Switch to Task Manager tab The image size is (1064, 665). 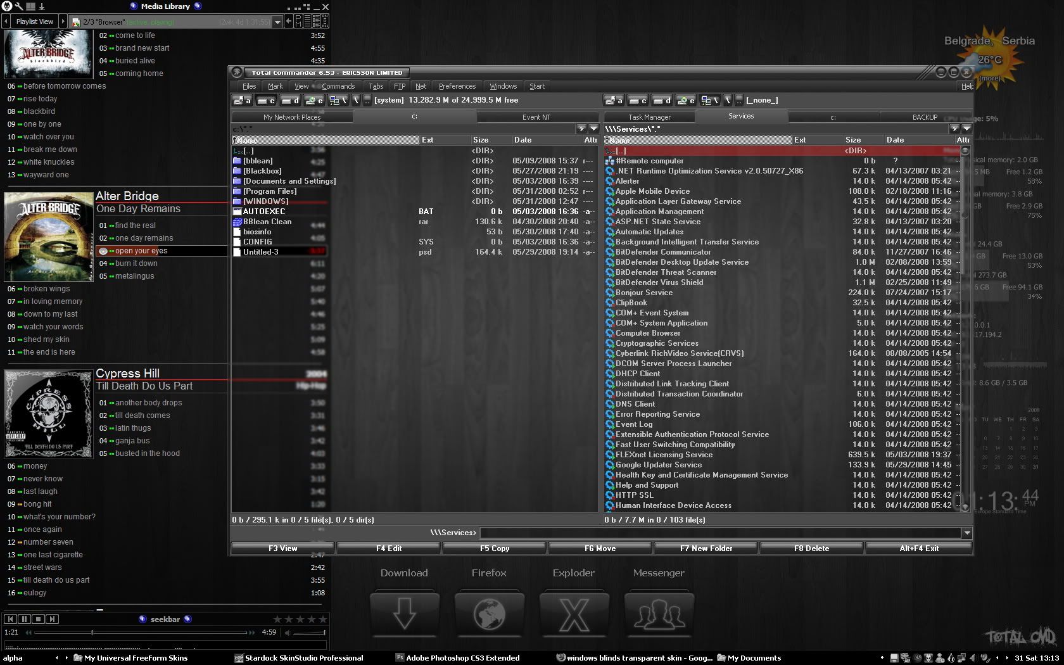point(649,117)
